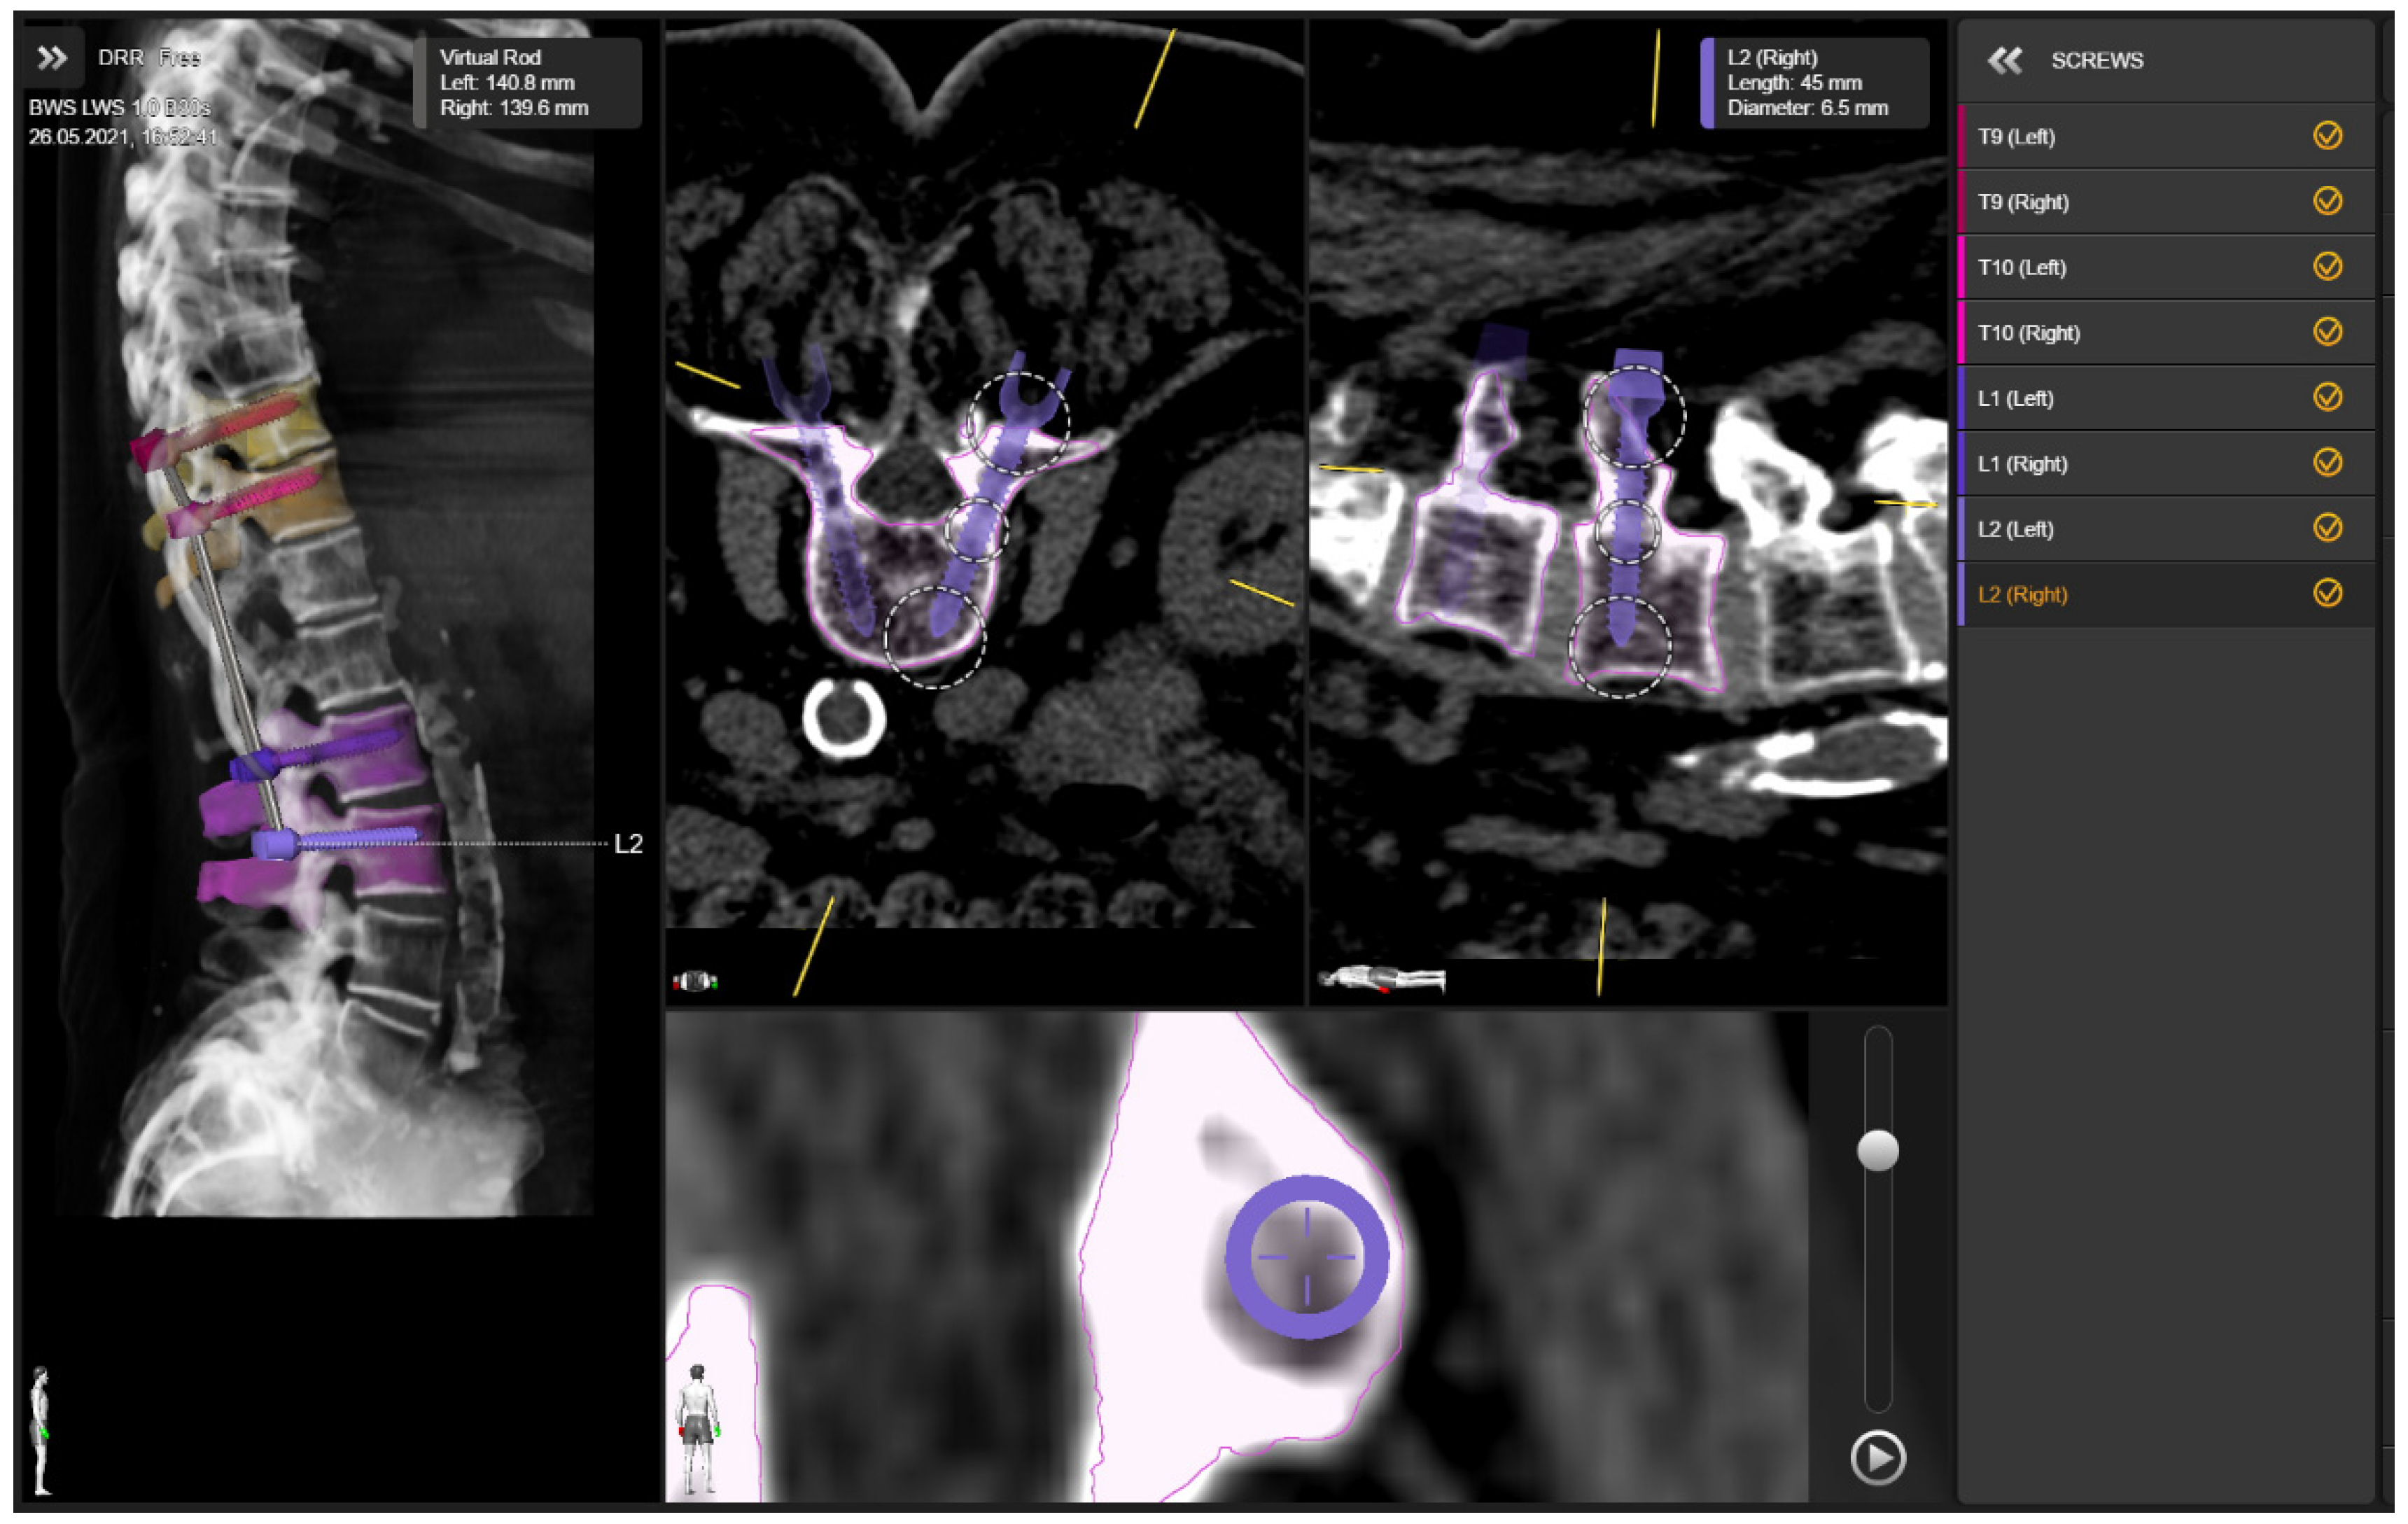Viewport: 2408px width, 1524px height.
Task: Expand the left panel with the double arrow
Action: tap(52, 58)
